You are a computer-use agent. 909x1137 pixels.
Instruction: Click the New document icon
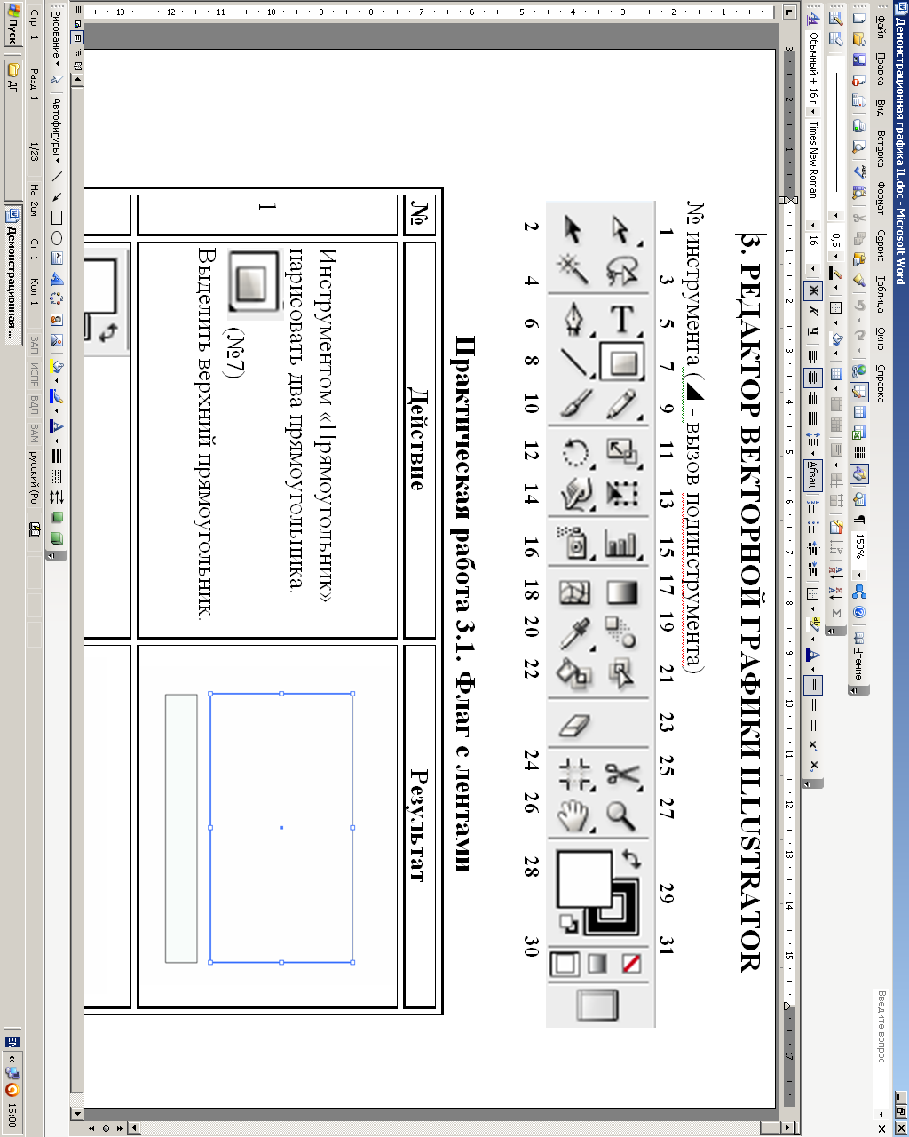click(859, 18)
